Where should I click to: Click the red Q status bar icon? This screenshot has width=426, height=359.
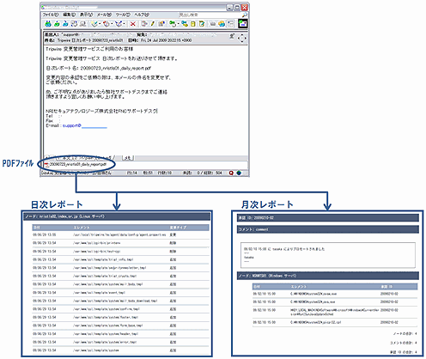(x=231, y=173)
